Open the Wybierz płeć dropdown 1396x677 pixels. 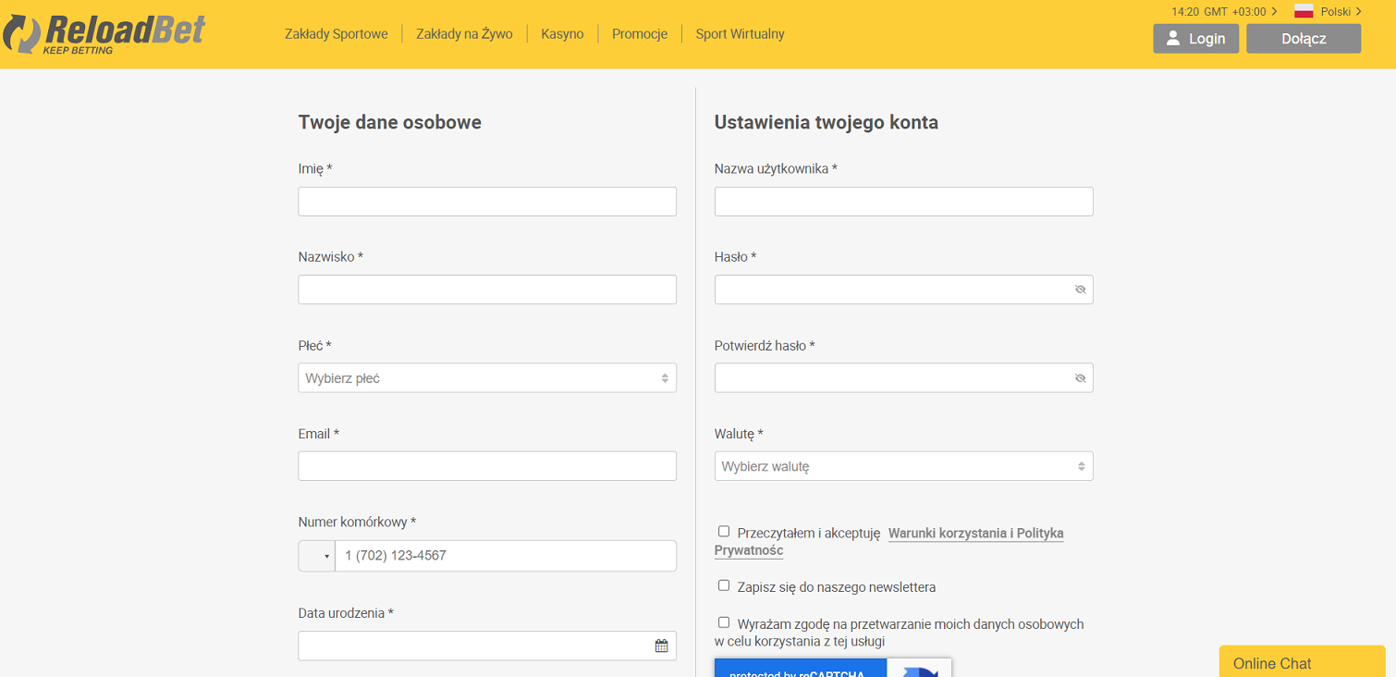point(486,378)
